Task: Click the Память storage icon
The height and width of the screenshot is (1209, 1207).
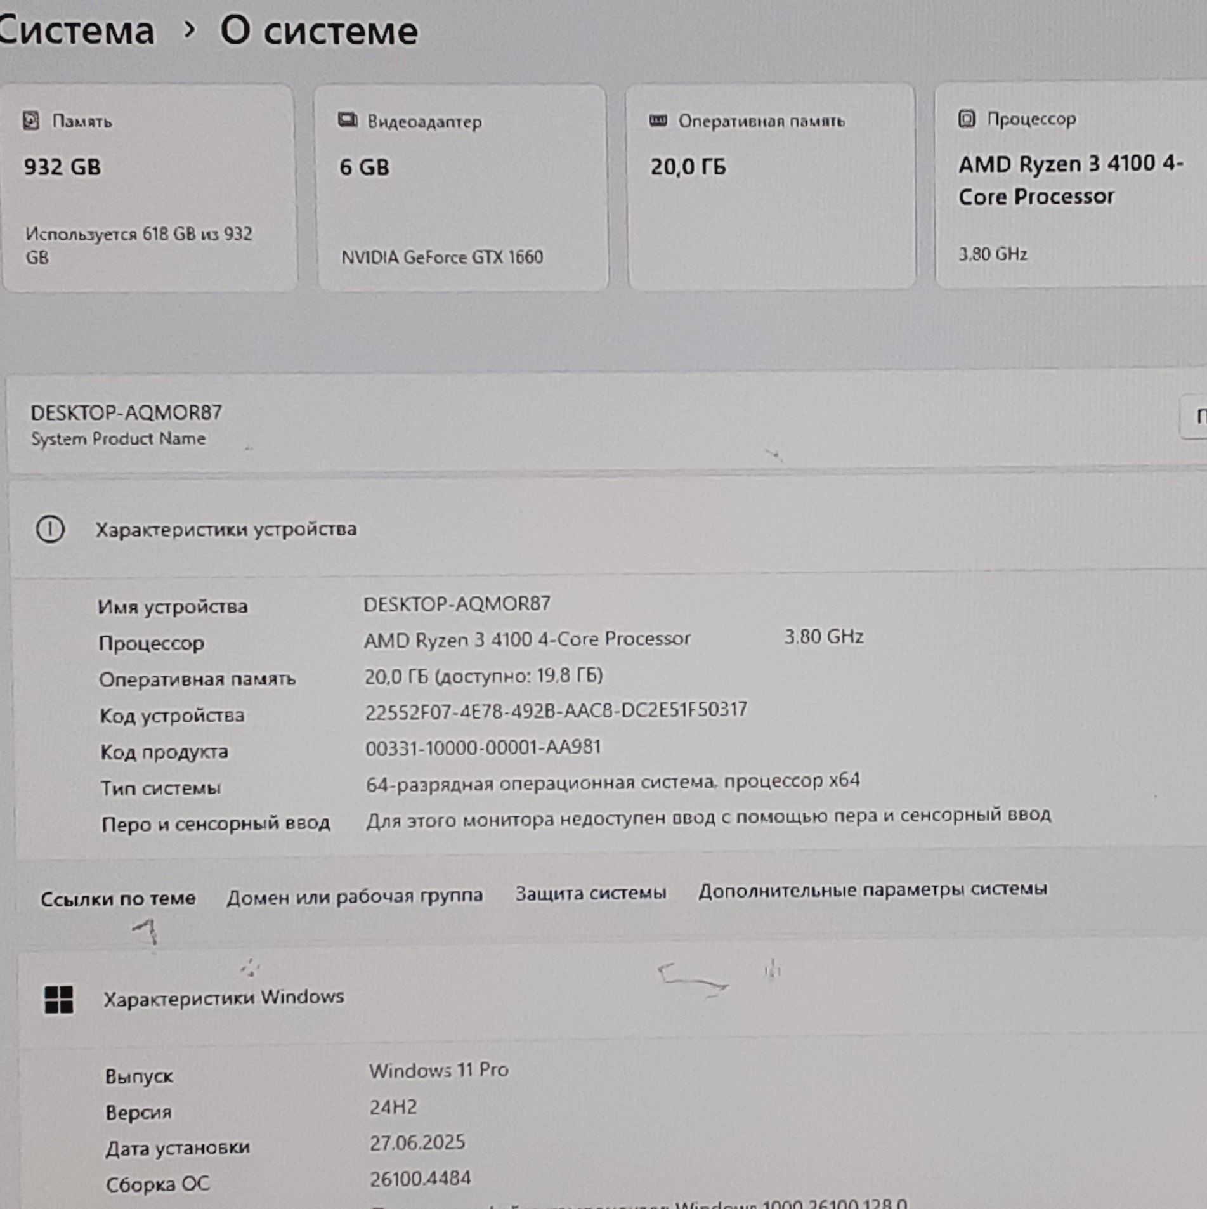Action: pyautogui.click(x=31, y=121)
